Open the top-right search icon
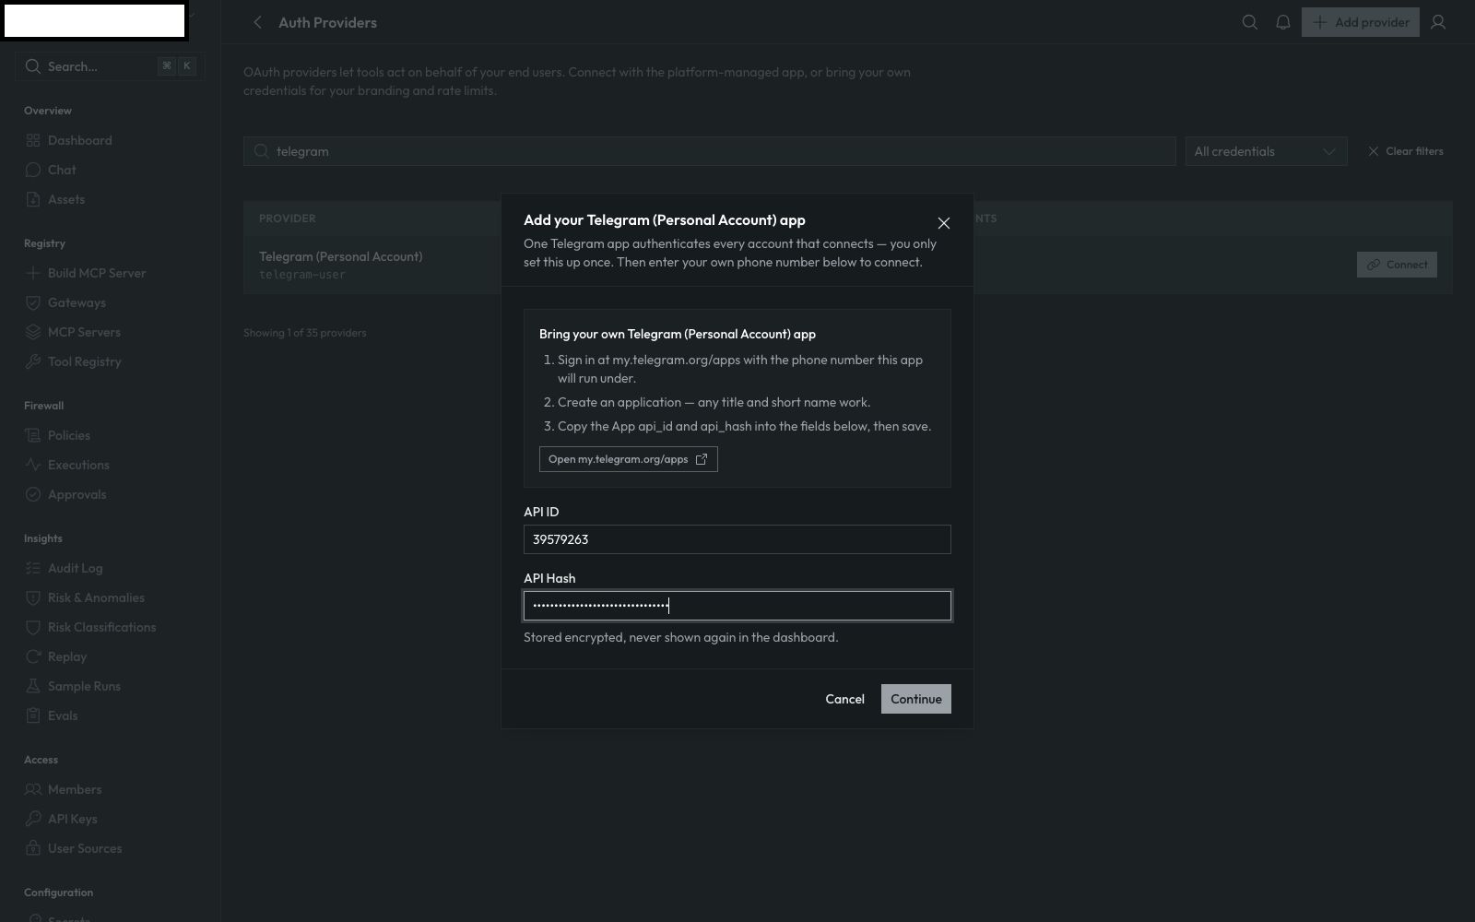The width and height of the screenshot is (1475, 922). [x=1249, y=22]
